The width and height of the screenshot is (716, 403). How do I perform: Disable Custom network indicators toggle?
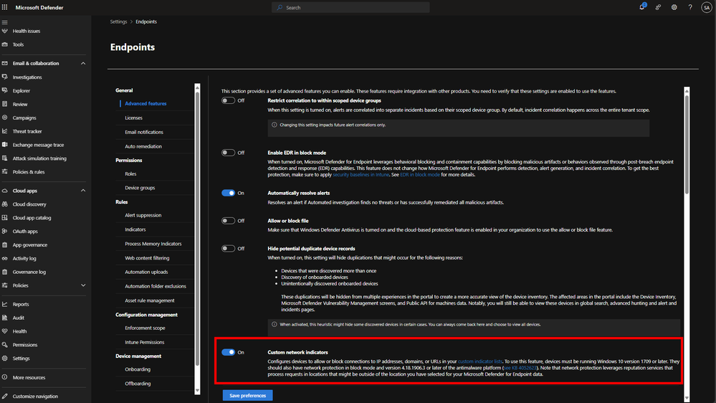point(229,352)
